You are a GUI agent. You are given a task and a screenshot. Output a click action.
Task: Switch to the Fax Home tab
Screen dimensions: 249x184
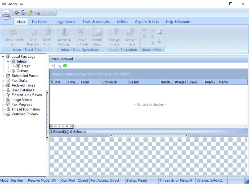40,22
